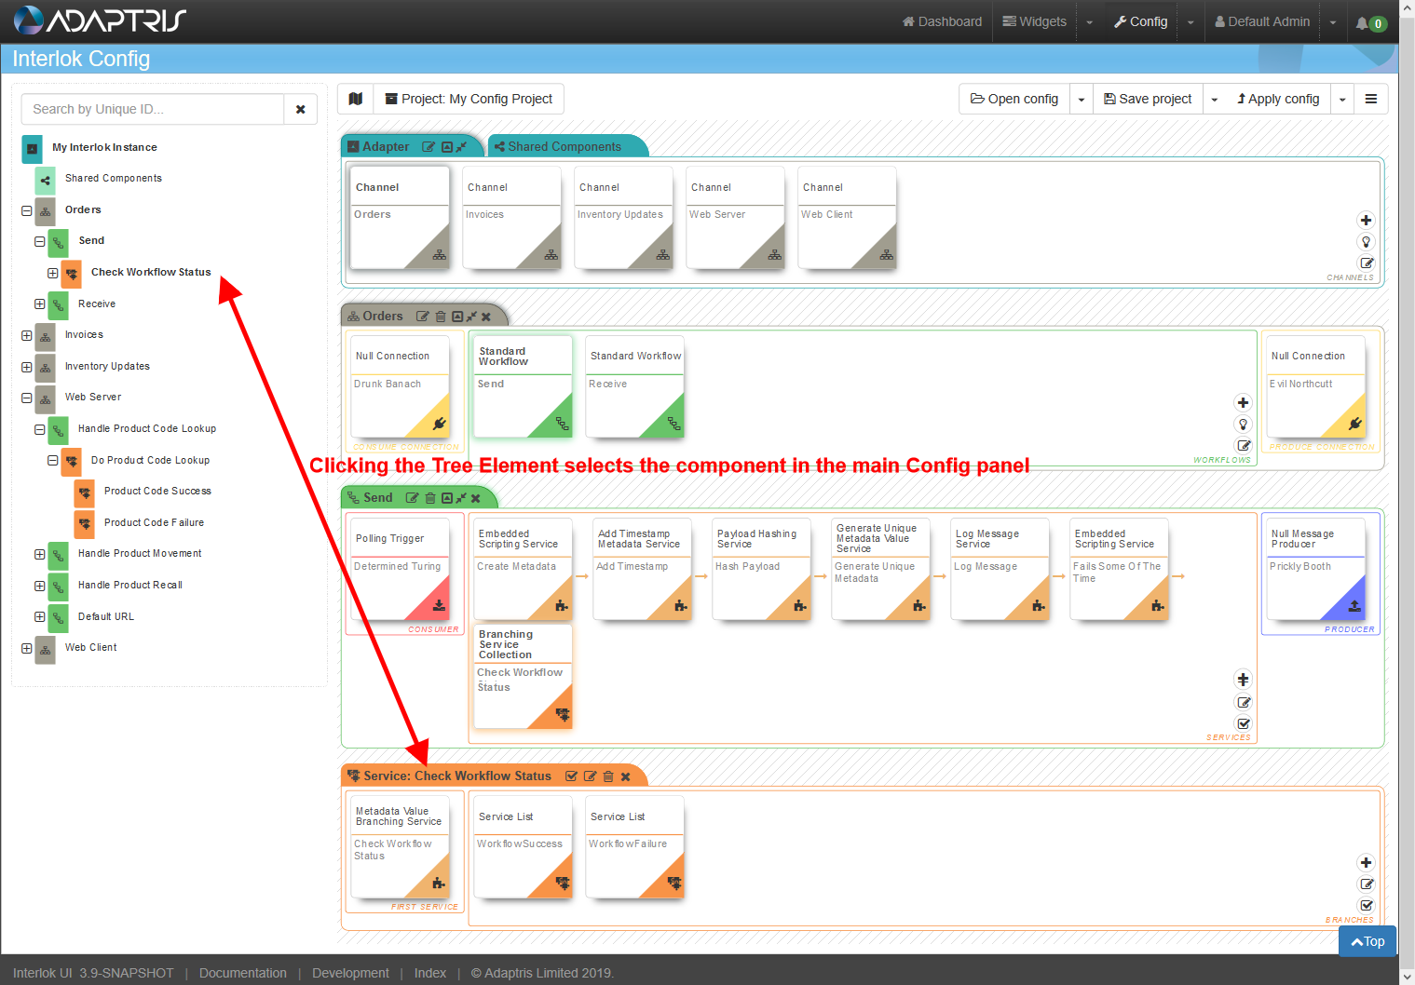Select the Product Code Failure tree item
1415x985 pixels.
[x=154, y=523]
